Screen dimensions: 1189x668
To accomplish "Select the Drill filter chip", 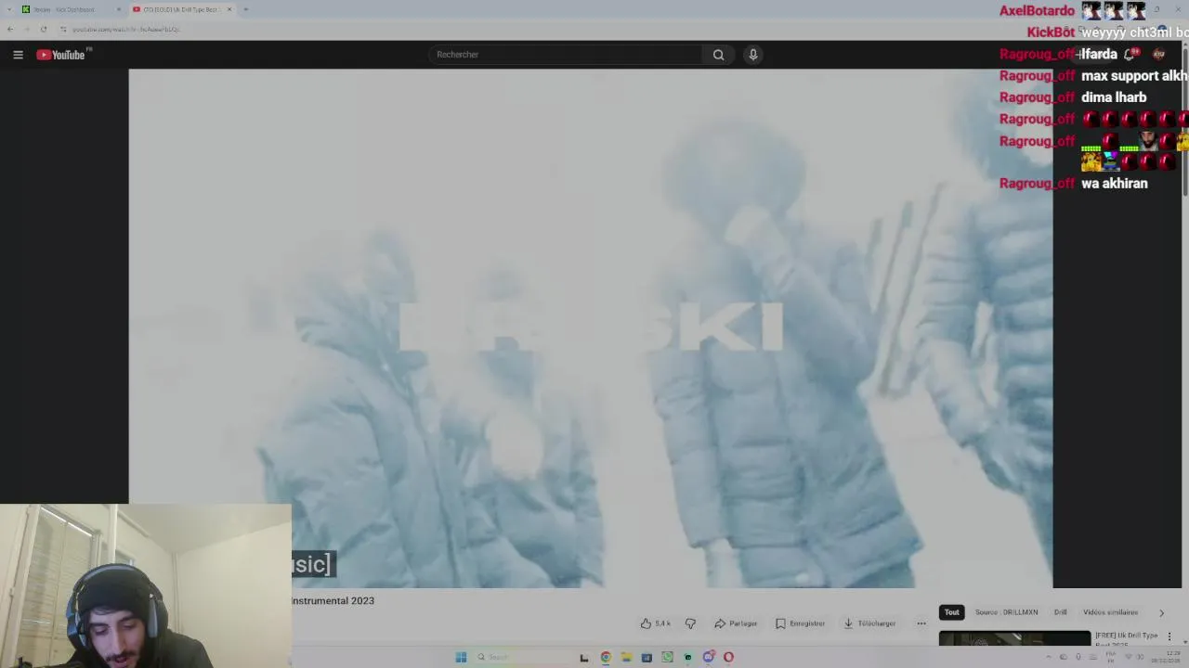I will tap(1060, 612).
